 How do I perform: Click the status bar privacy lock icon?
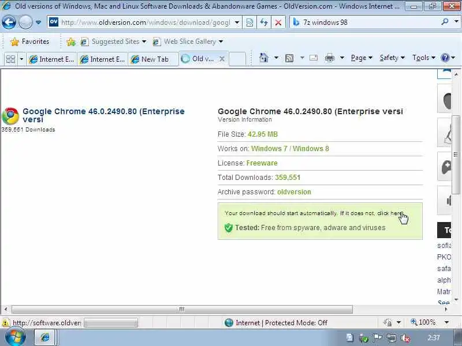click(388, 322)
